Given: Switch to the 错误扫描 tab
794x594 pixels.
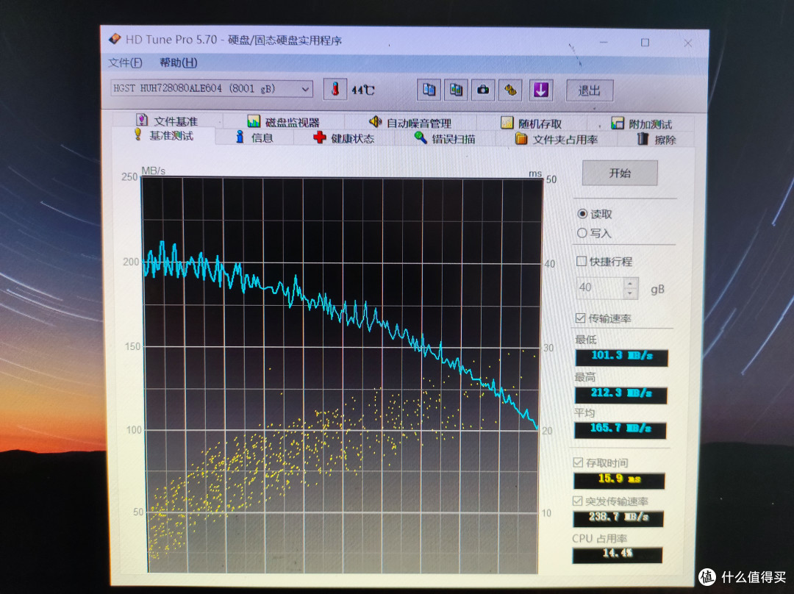Looking at the screenshot, I should [x=445, y=139].
